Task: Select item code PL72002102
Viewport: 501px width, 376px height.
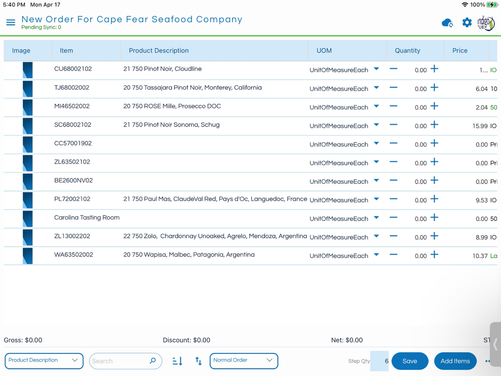Action: [72, 199]
